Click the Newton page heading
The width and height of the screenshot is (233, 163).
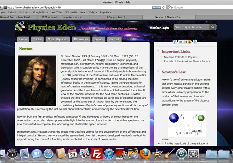(26, 49)
